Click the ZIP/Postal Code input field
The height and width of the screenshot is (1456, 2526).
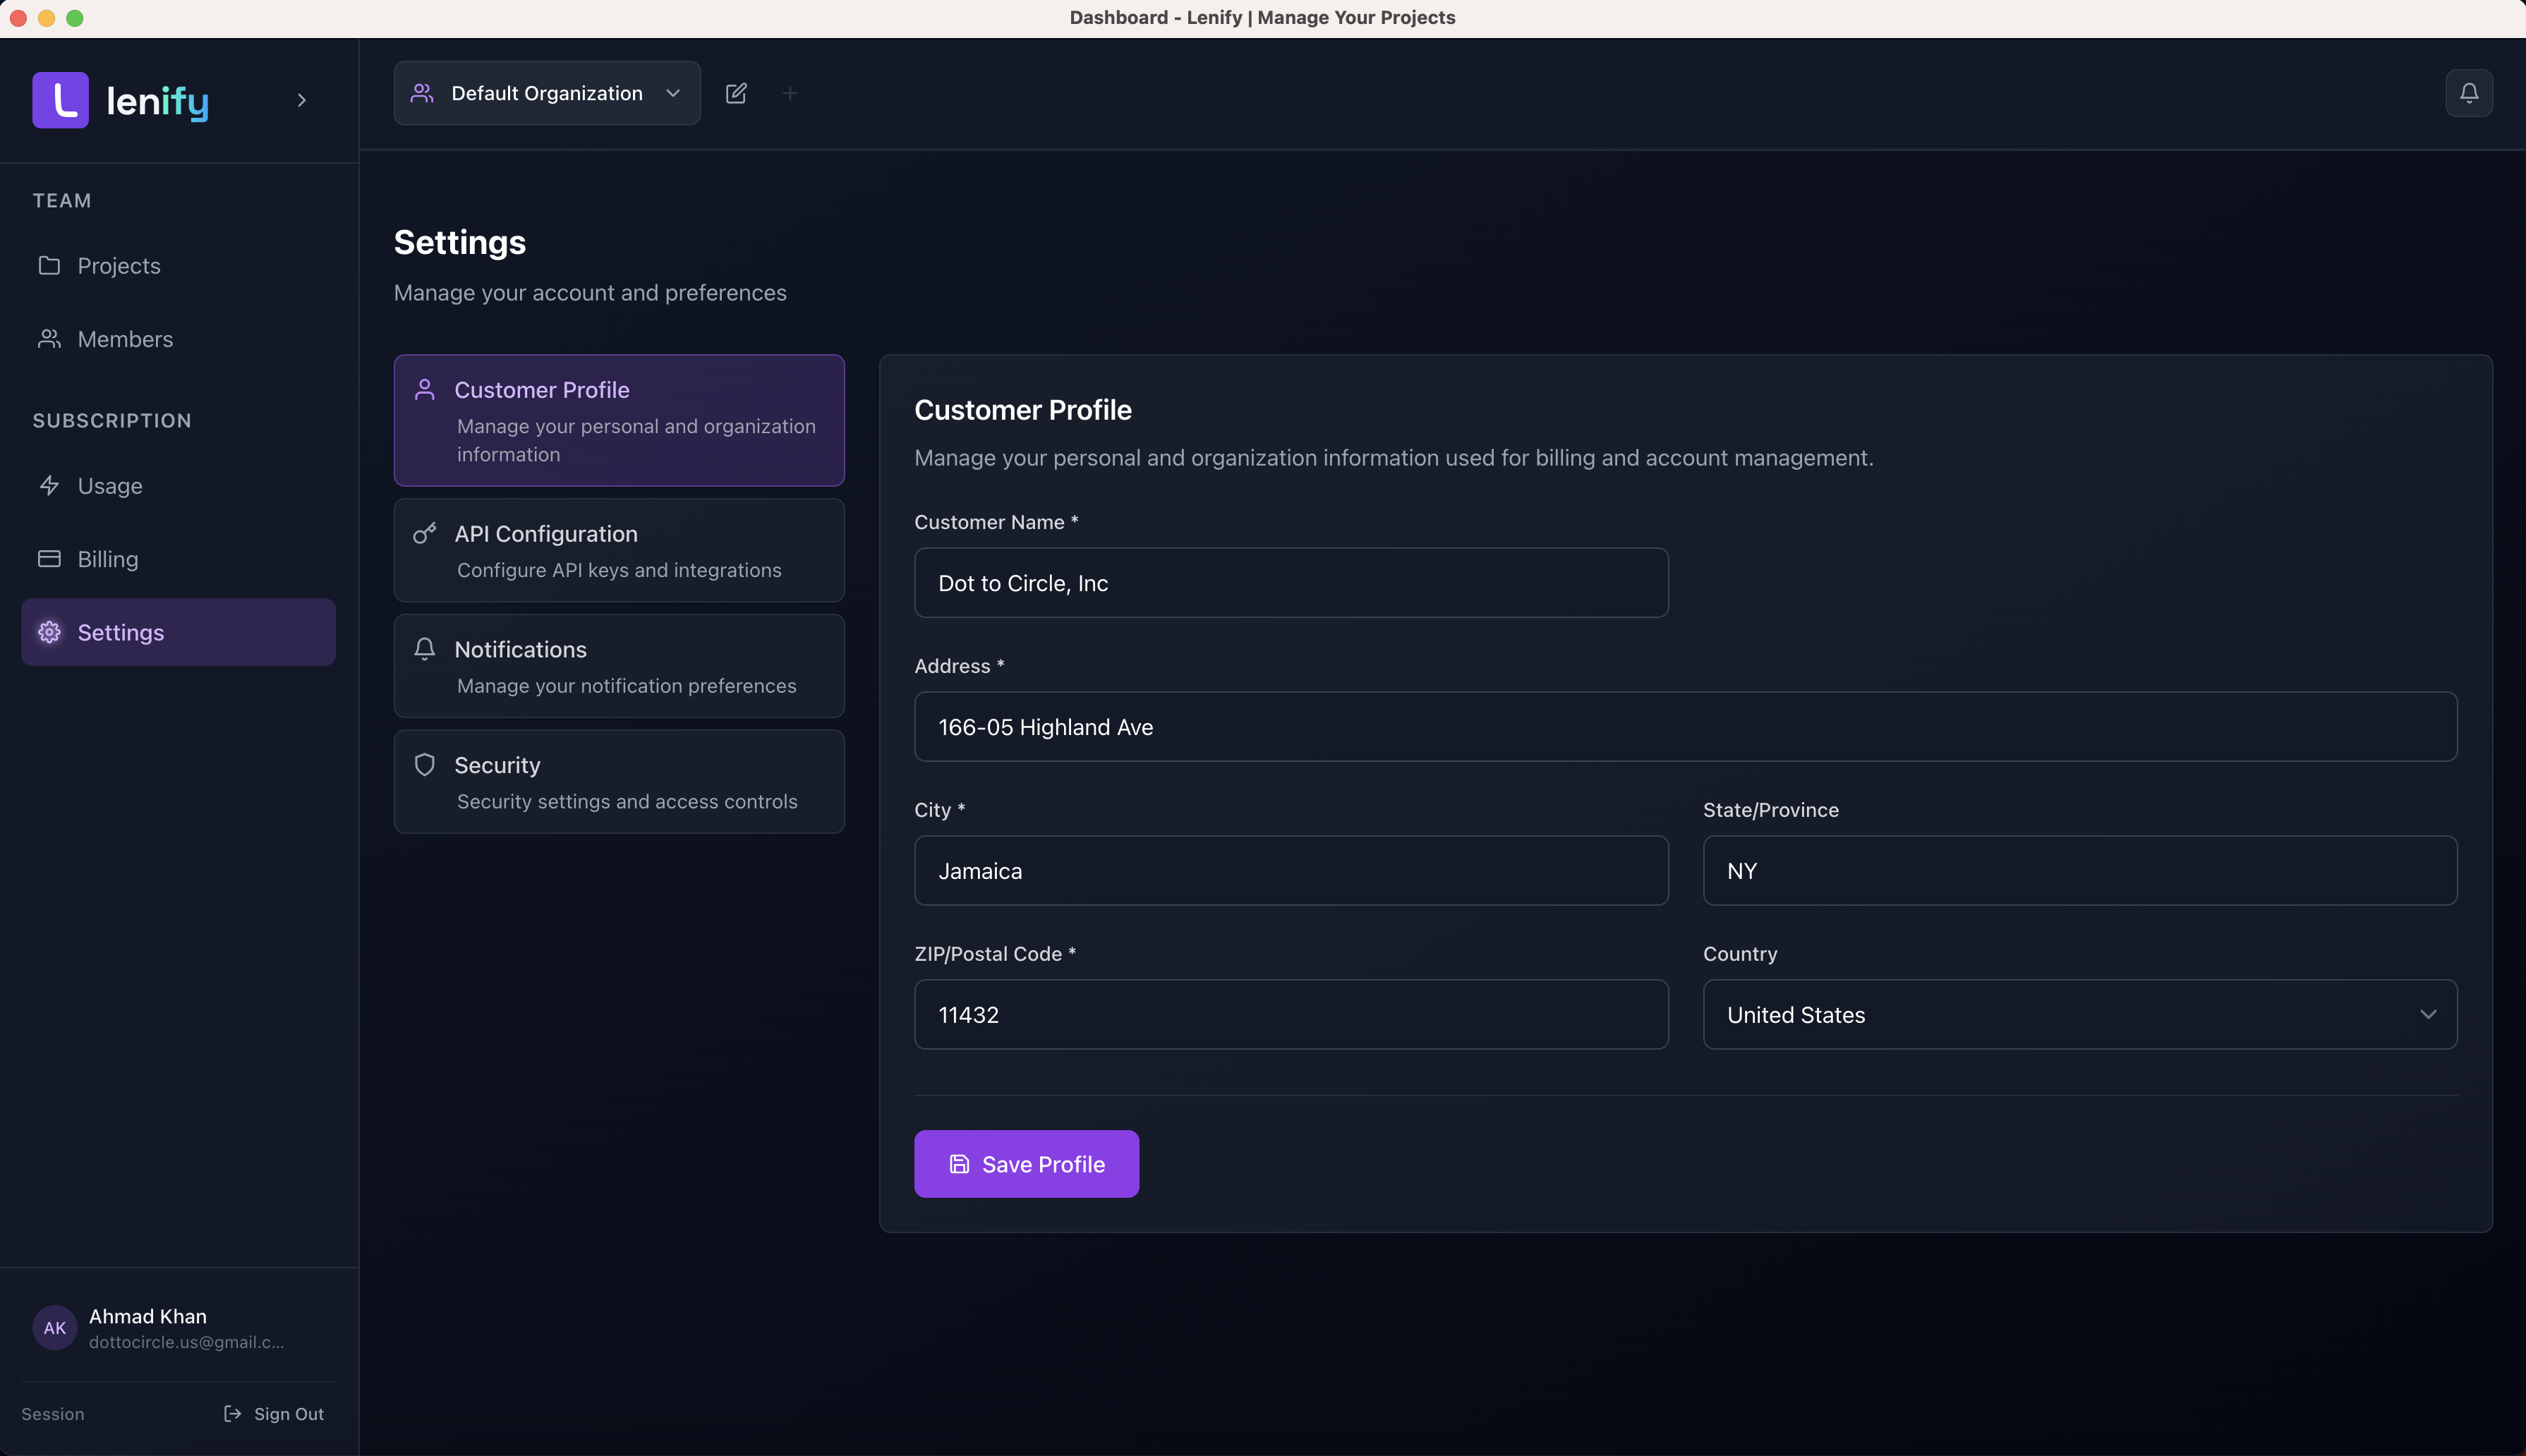point(1291,1014)
